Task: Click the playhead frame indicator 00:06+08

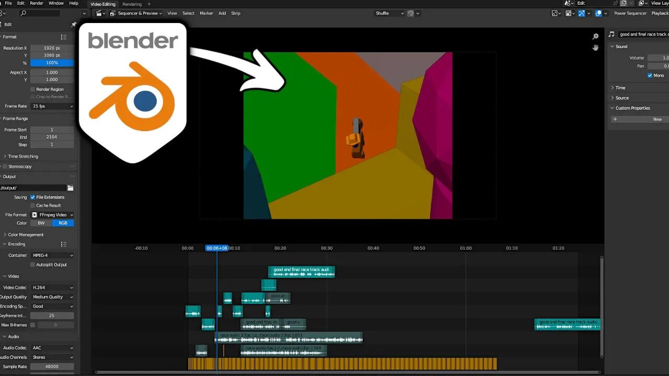Action: [x=217, y=248]
